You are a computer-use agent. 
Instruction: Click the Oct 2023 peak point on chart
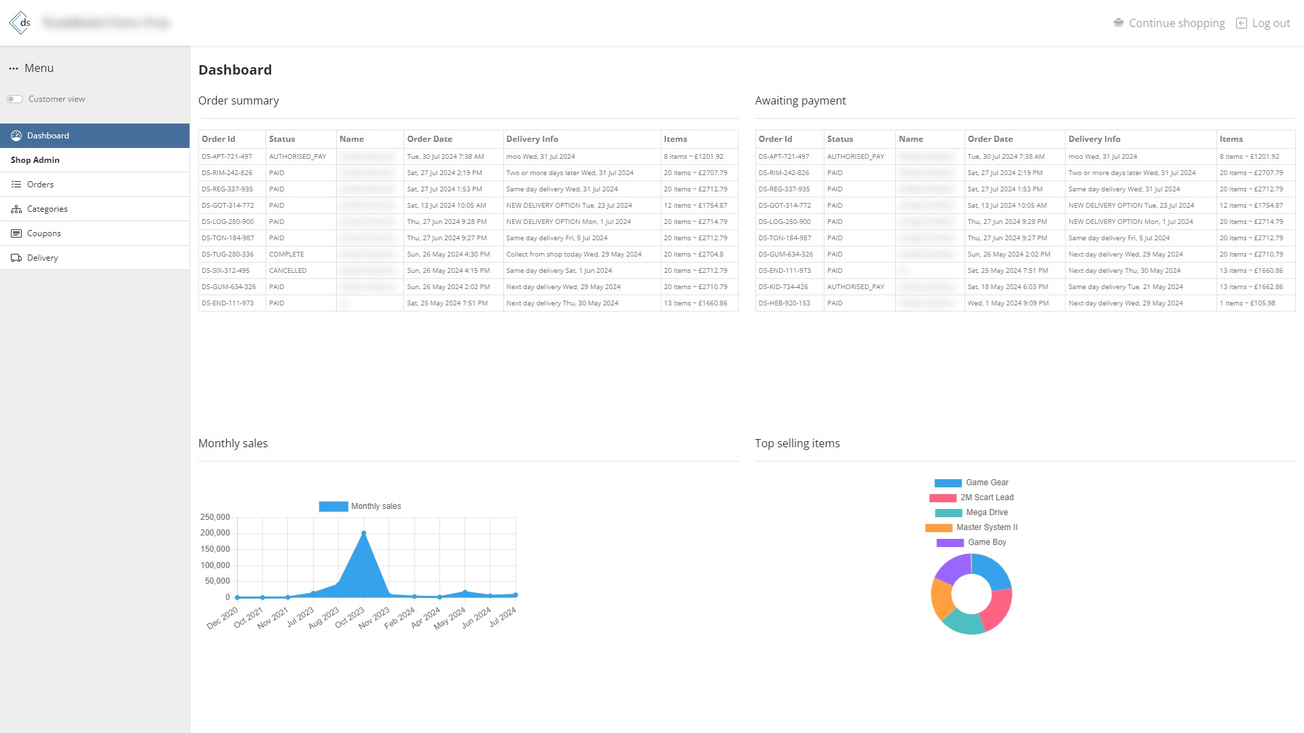364,533
